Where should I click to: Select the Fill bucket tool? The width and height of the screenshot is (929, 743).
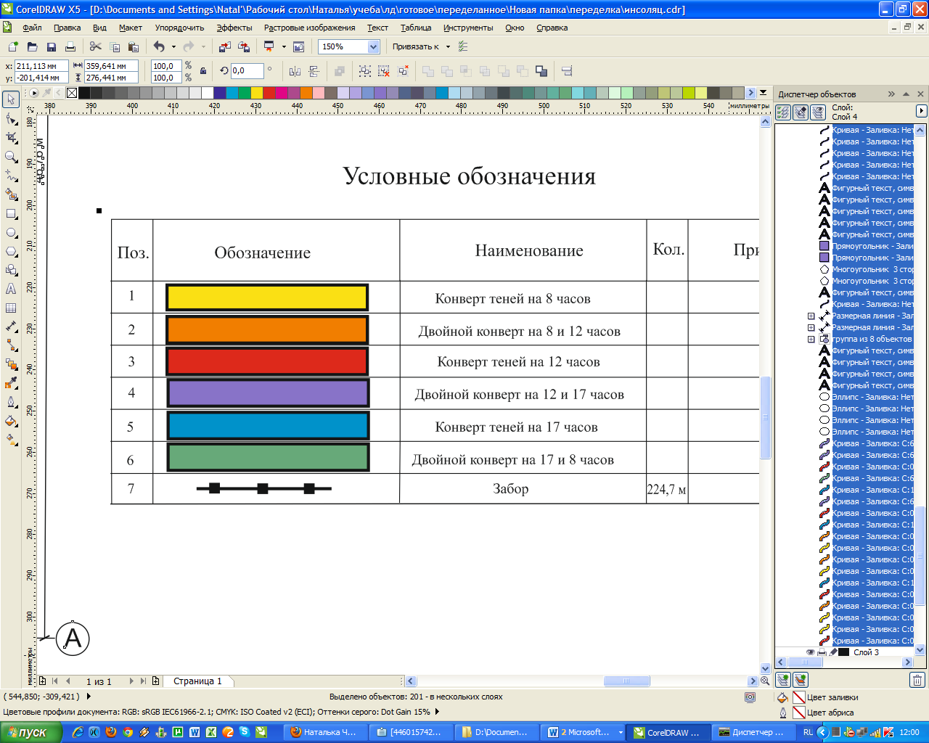(11, 421)
